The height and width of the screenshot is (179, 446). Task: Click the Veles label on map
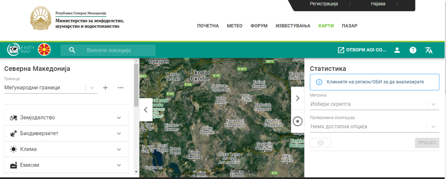tap(221, 100)
